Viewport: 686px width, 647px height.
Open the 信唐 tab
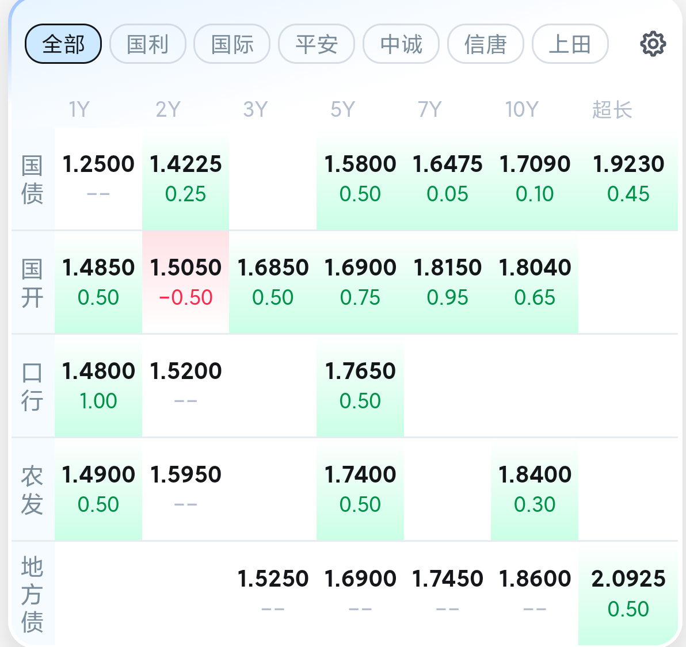[x=485, y=44]
